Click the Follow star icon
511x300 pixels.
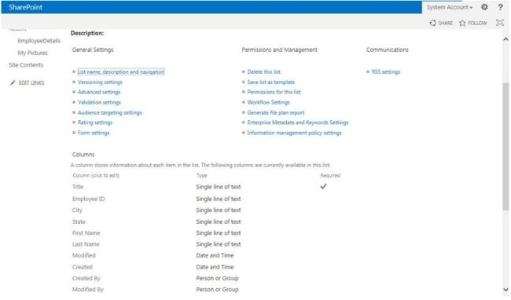click(x=462, y=23)
